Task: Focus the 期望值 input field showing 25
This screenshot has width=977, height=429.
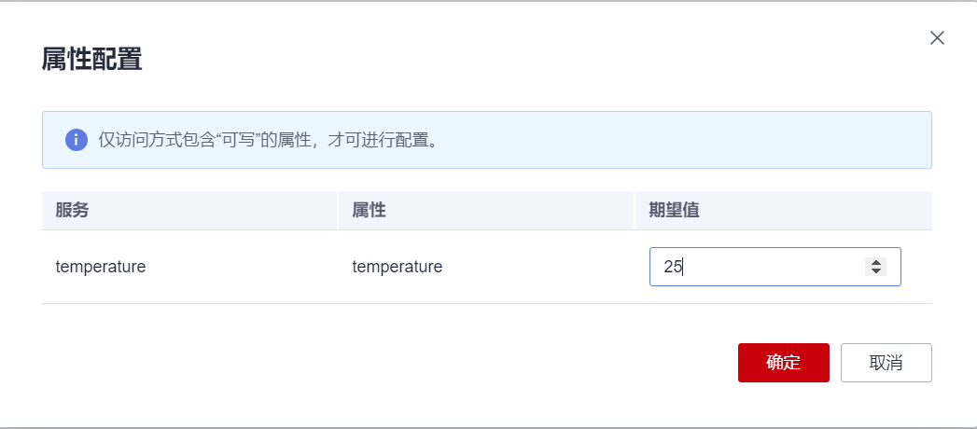Action: coord(756,267)
